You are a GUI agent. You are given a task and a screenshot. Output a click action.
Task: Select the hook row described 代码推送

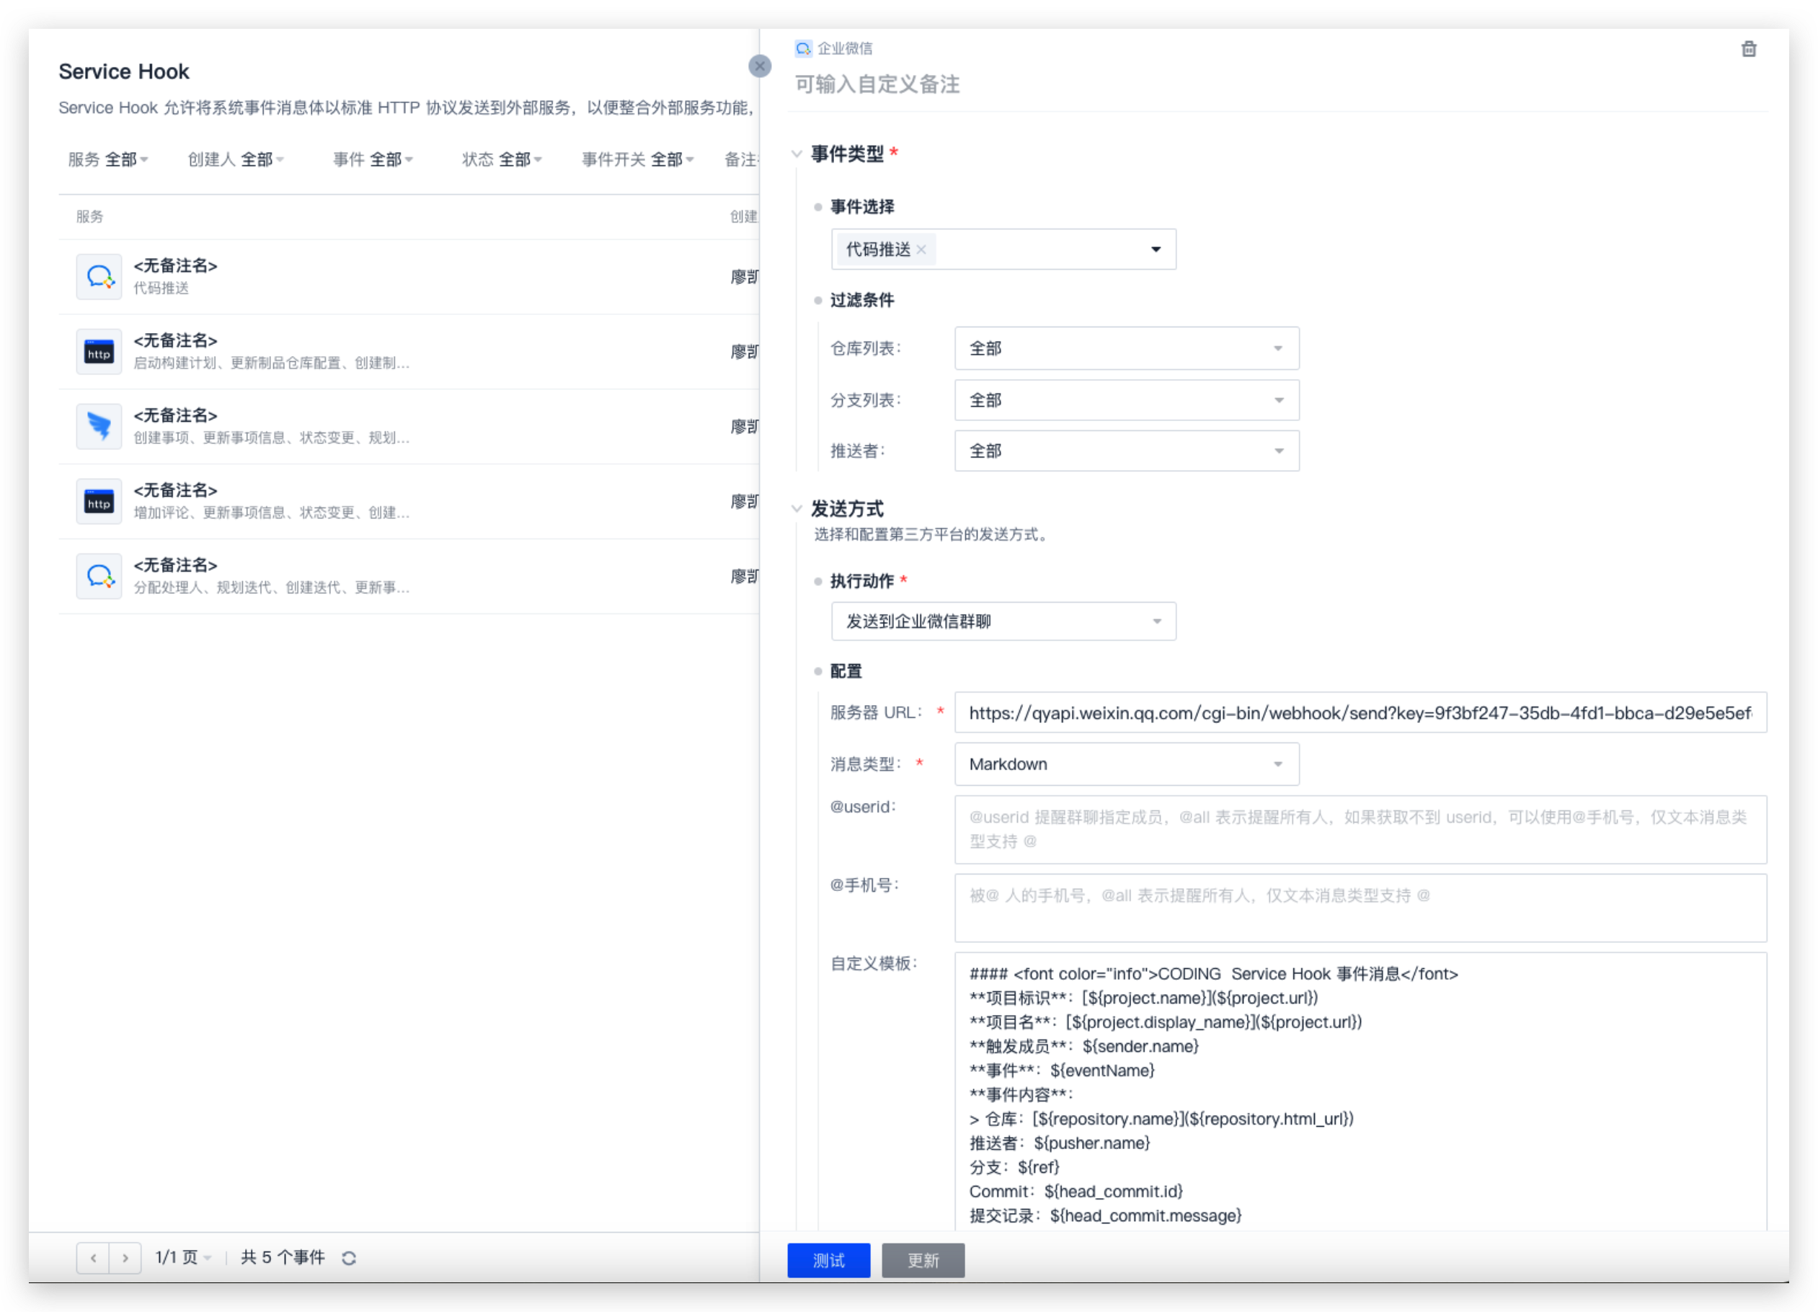click(x=409, y=277)
